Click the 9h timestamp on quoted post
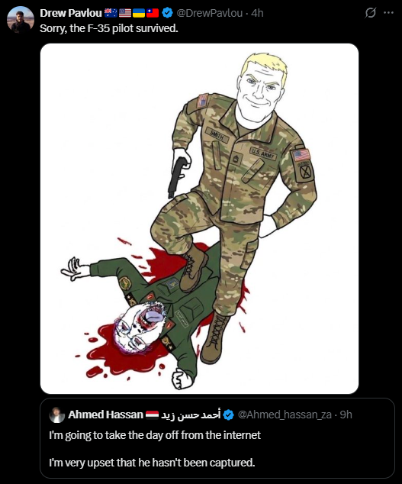The image size is (402, 484). pos(346,415)
